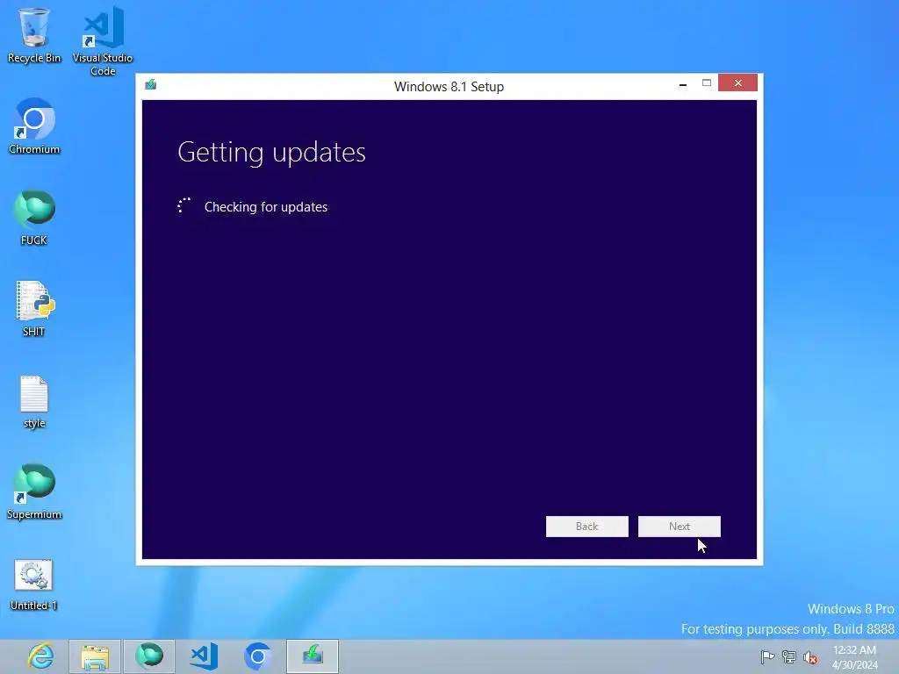This screenshot has width=899, height=674.
Task: Open network status tray icon
Action: pyautogui.click(x=789, y=656)
